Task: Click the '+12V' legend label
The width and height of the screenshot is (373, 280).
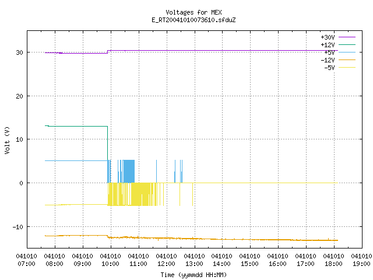Action: pos(328,45)
